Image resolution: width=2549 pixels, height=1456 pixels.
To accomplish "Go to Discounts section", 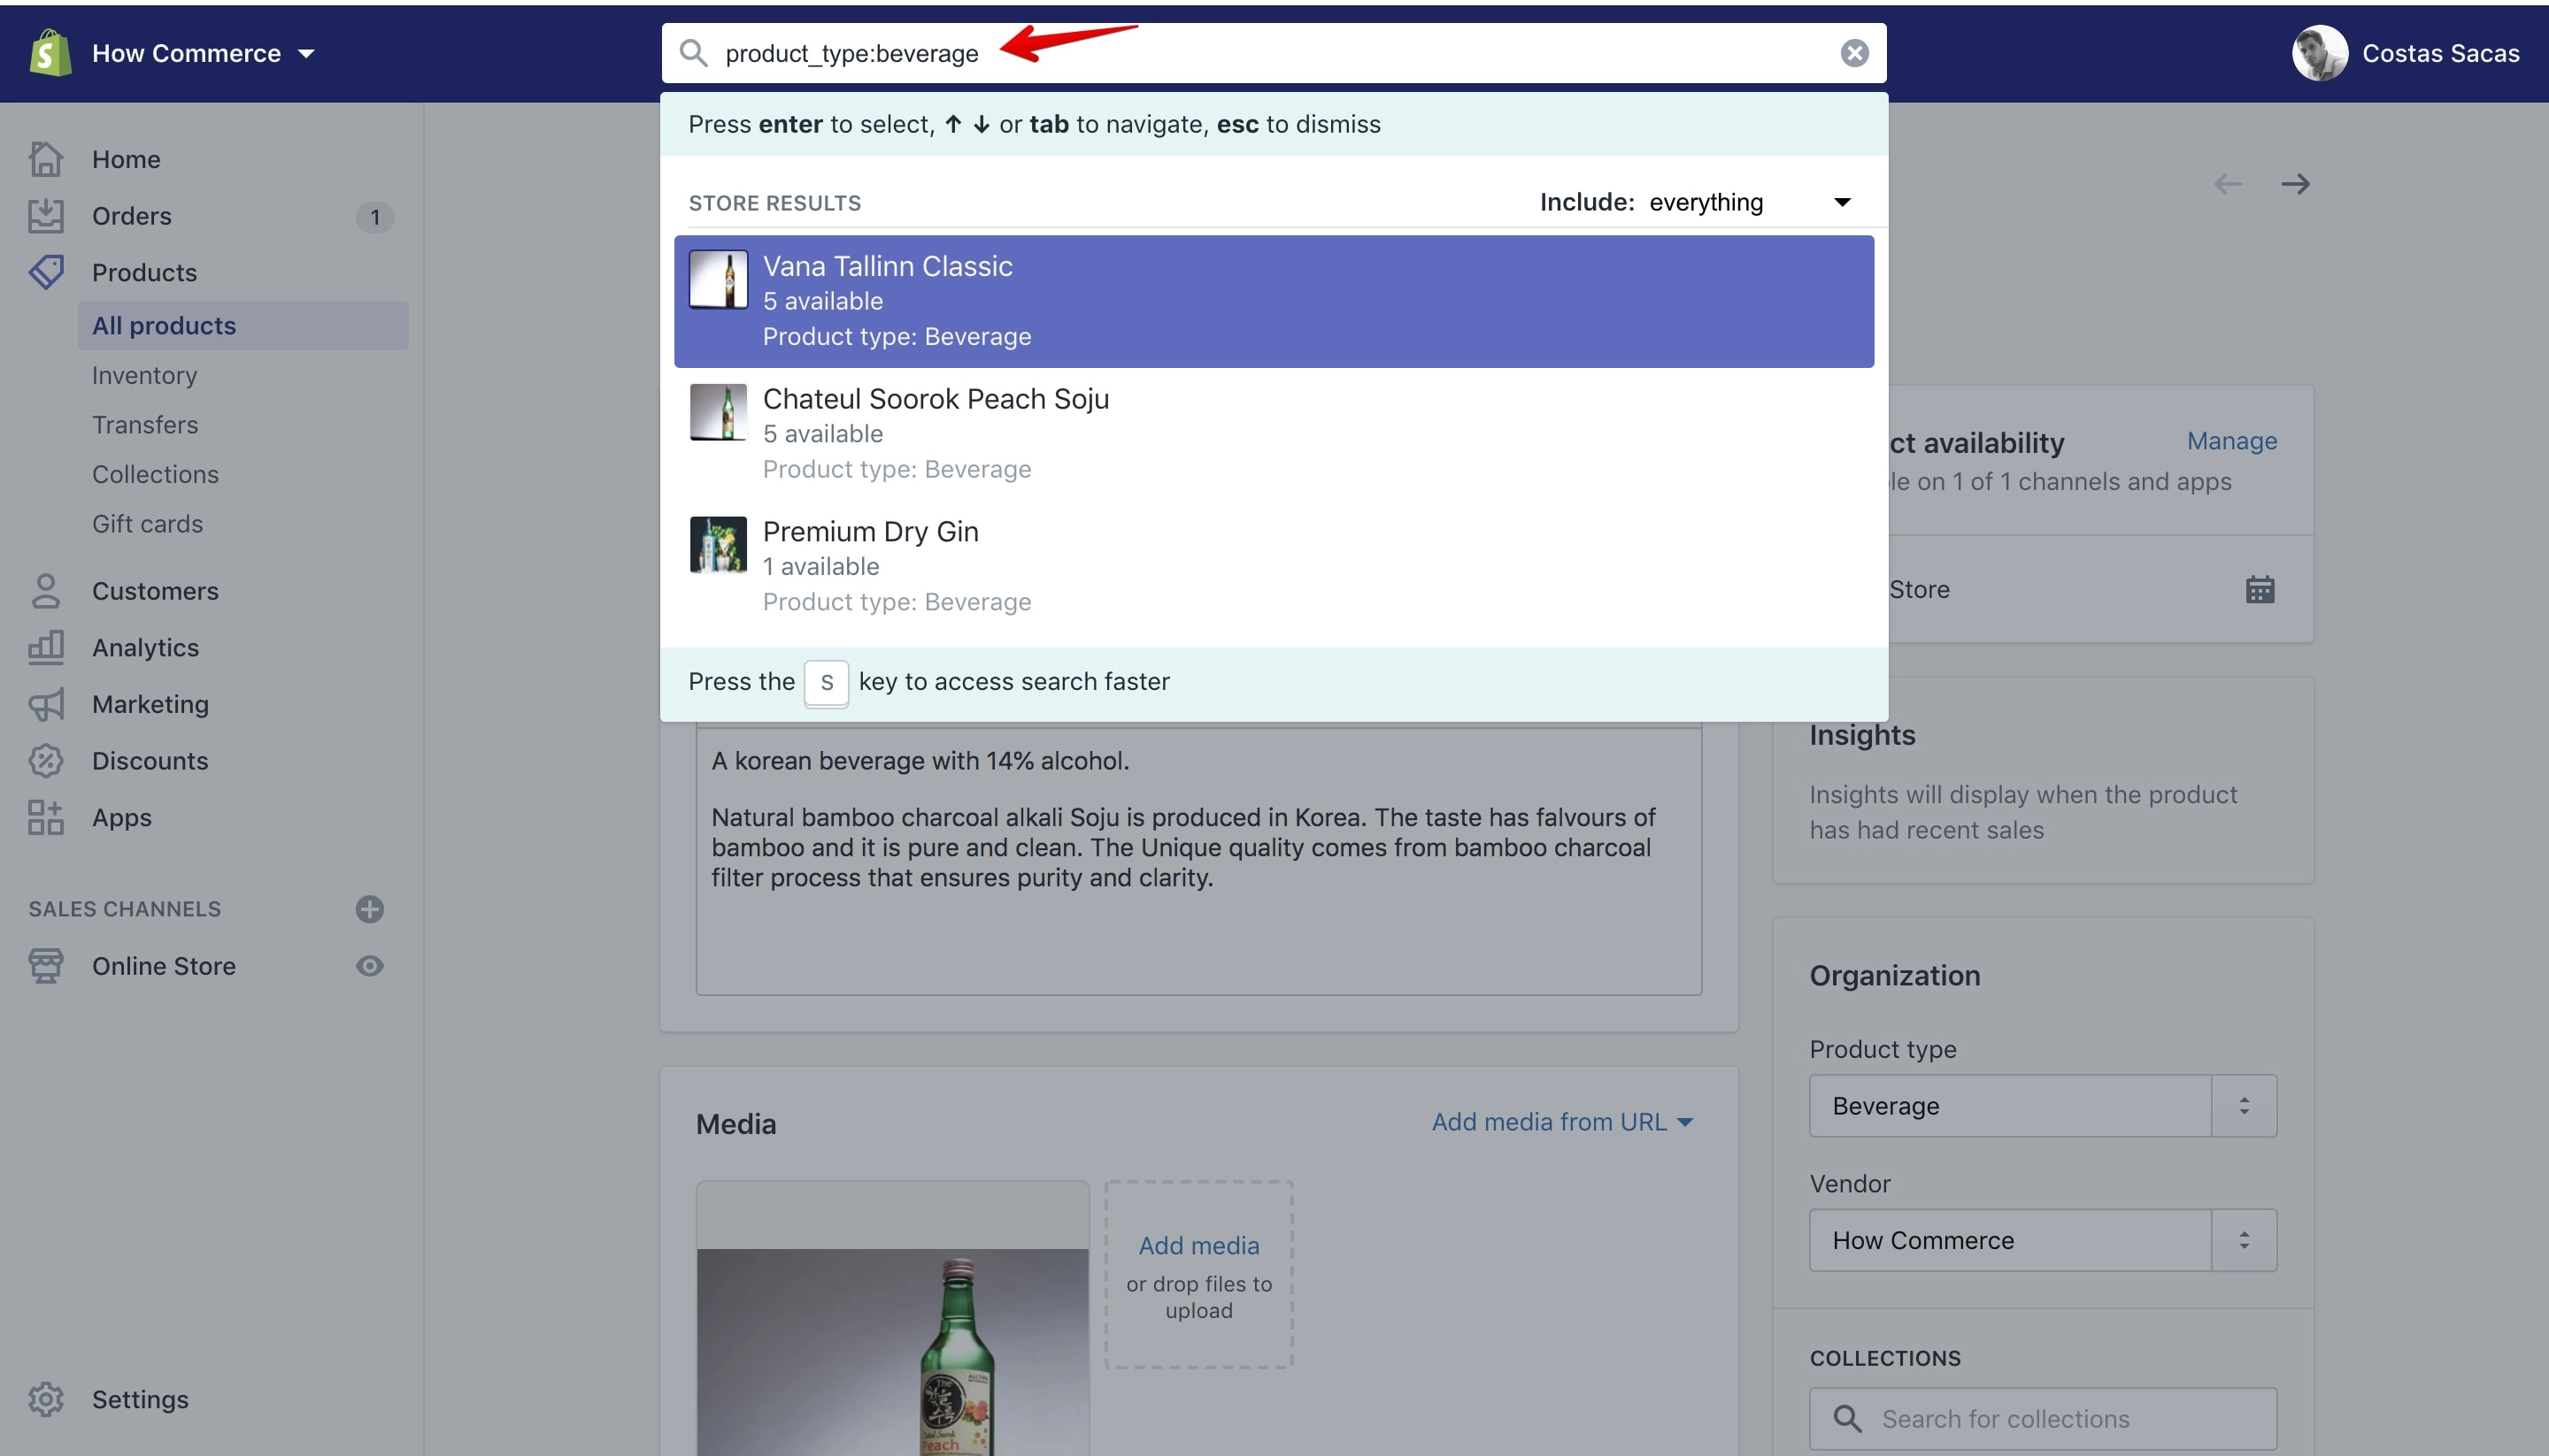I will pos(150,761).
